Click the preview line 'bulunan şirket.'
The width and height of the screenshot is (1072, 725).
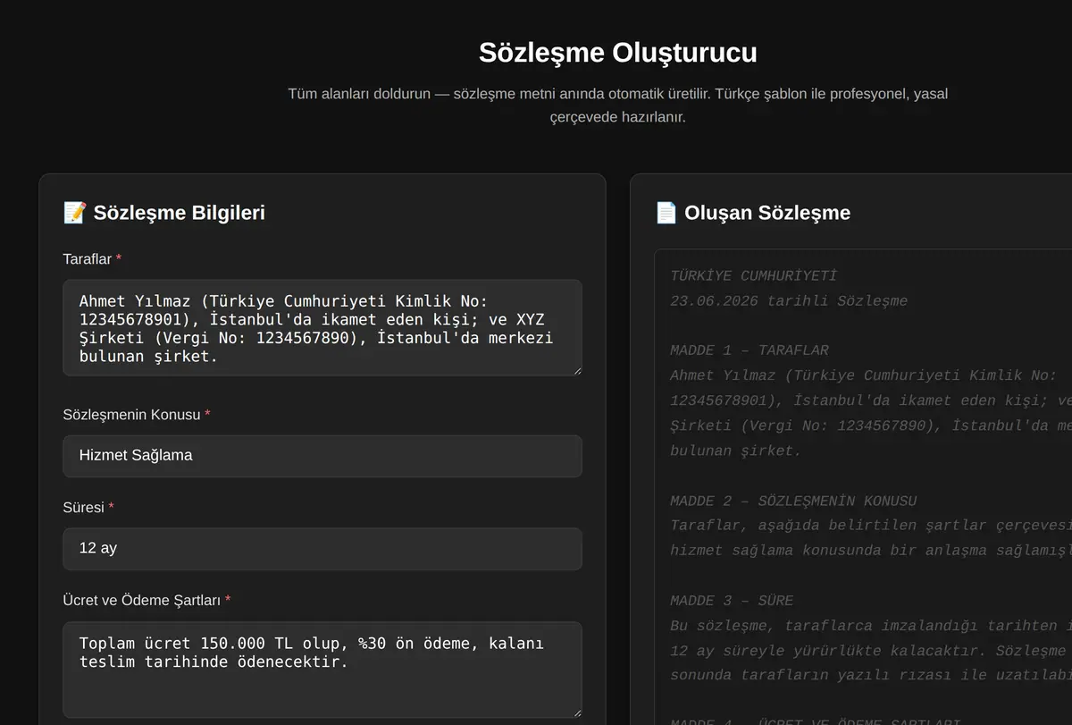tap(736, 451)
